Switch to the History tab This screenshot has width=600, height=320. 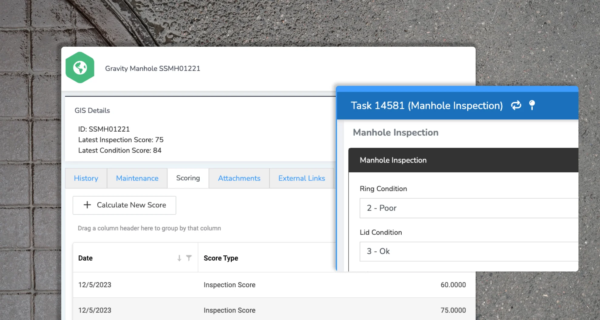coord(86,178)
